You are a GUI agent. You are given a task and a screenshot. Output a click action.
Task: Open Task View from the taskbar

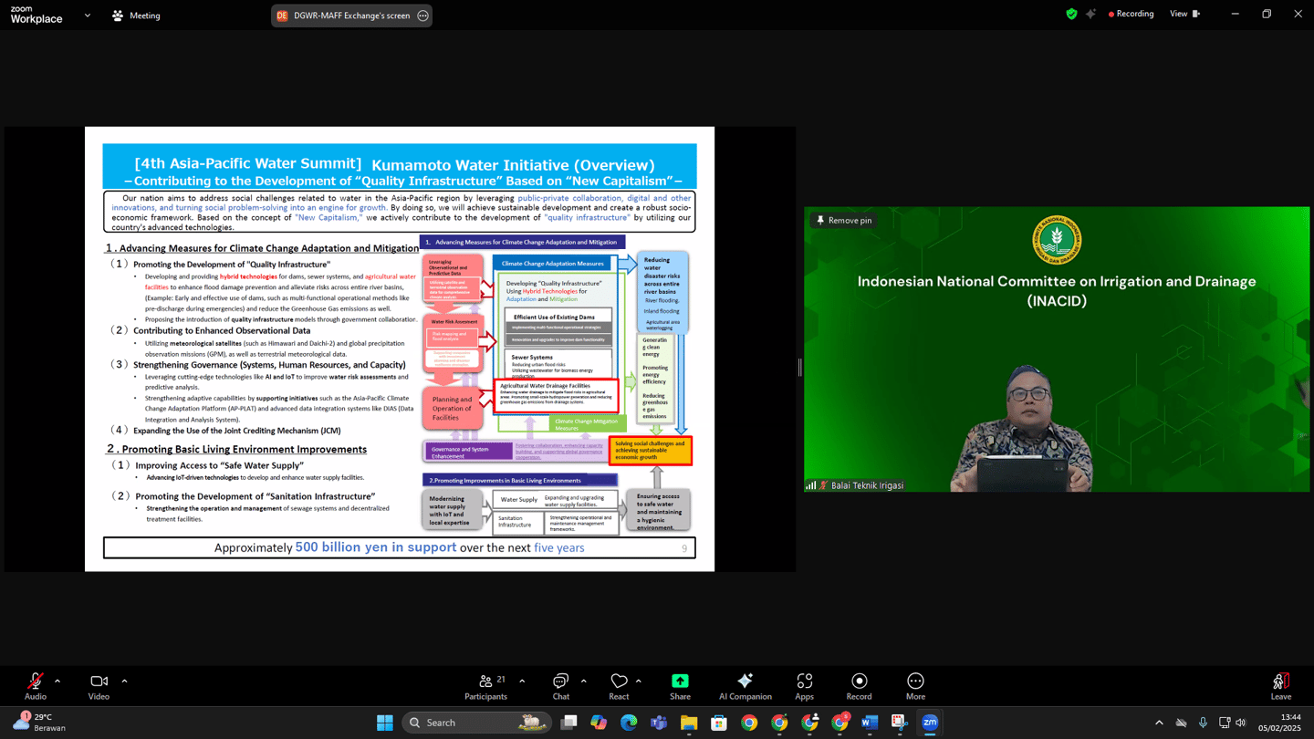click(568, 723)
